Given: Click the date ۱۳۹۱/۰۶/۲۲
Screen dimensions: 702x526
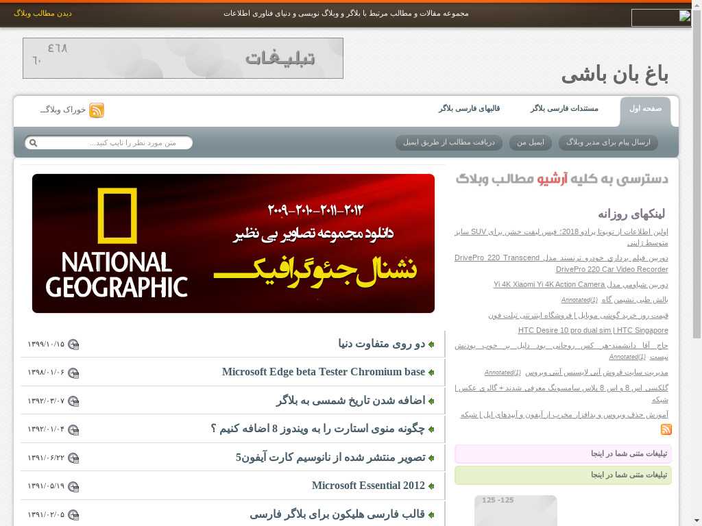Looking at the screenshot, I should click(x=46, y=458).
